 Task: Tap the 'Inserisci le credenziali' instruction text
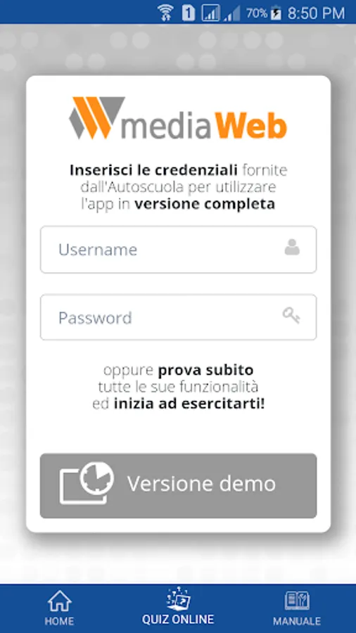pyautogui.click(x=153, y=170)
